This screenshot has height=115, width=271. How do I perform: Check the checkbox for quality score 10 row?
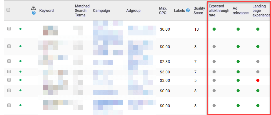point(9,29)
